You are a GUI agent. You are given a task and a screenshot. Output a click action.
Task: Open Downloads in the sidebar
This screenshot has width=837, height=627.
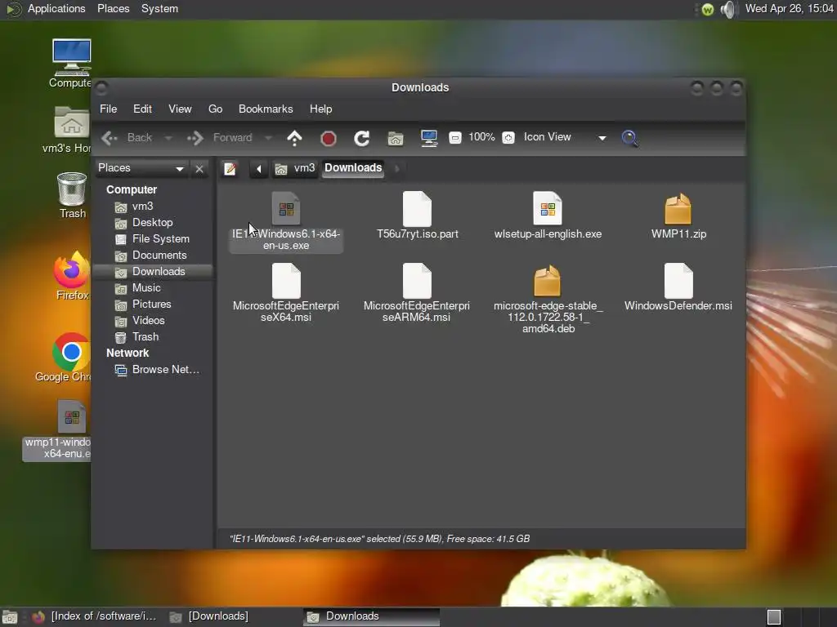pos(153,271)
